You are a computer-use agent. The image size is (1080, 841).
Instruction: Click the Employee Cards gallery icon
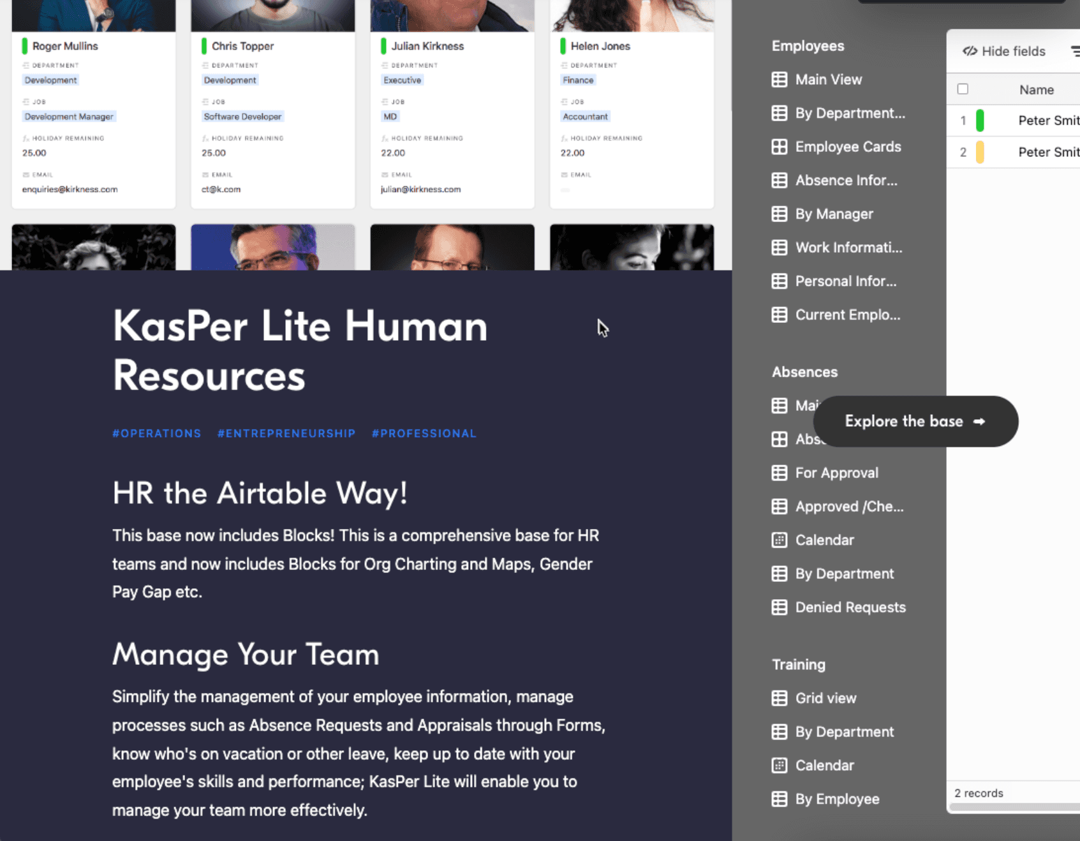point(779,147)
